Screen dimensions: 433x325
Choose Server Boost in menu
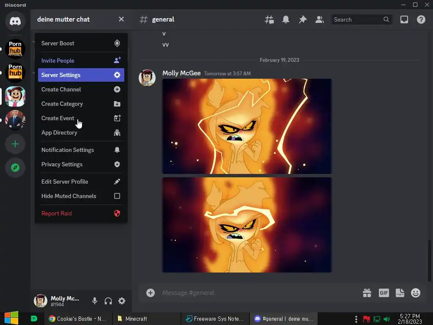click(81, 43)
